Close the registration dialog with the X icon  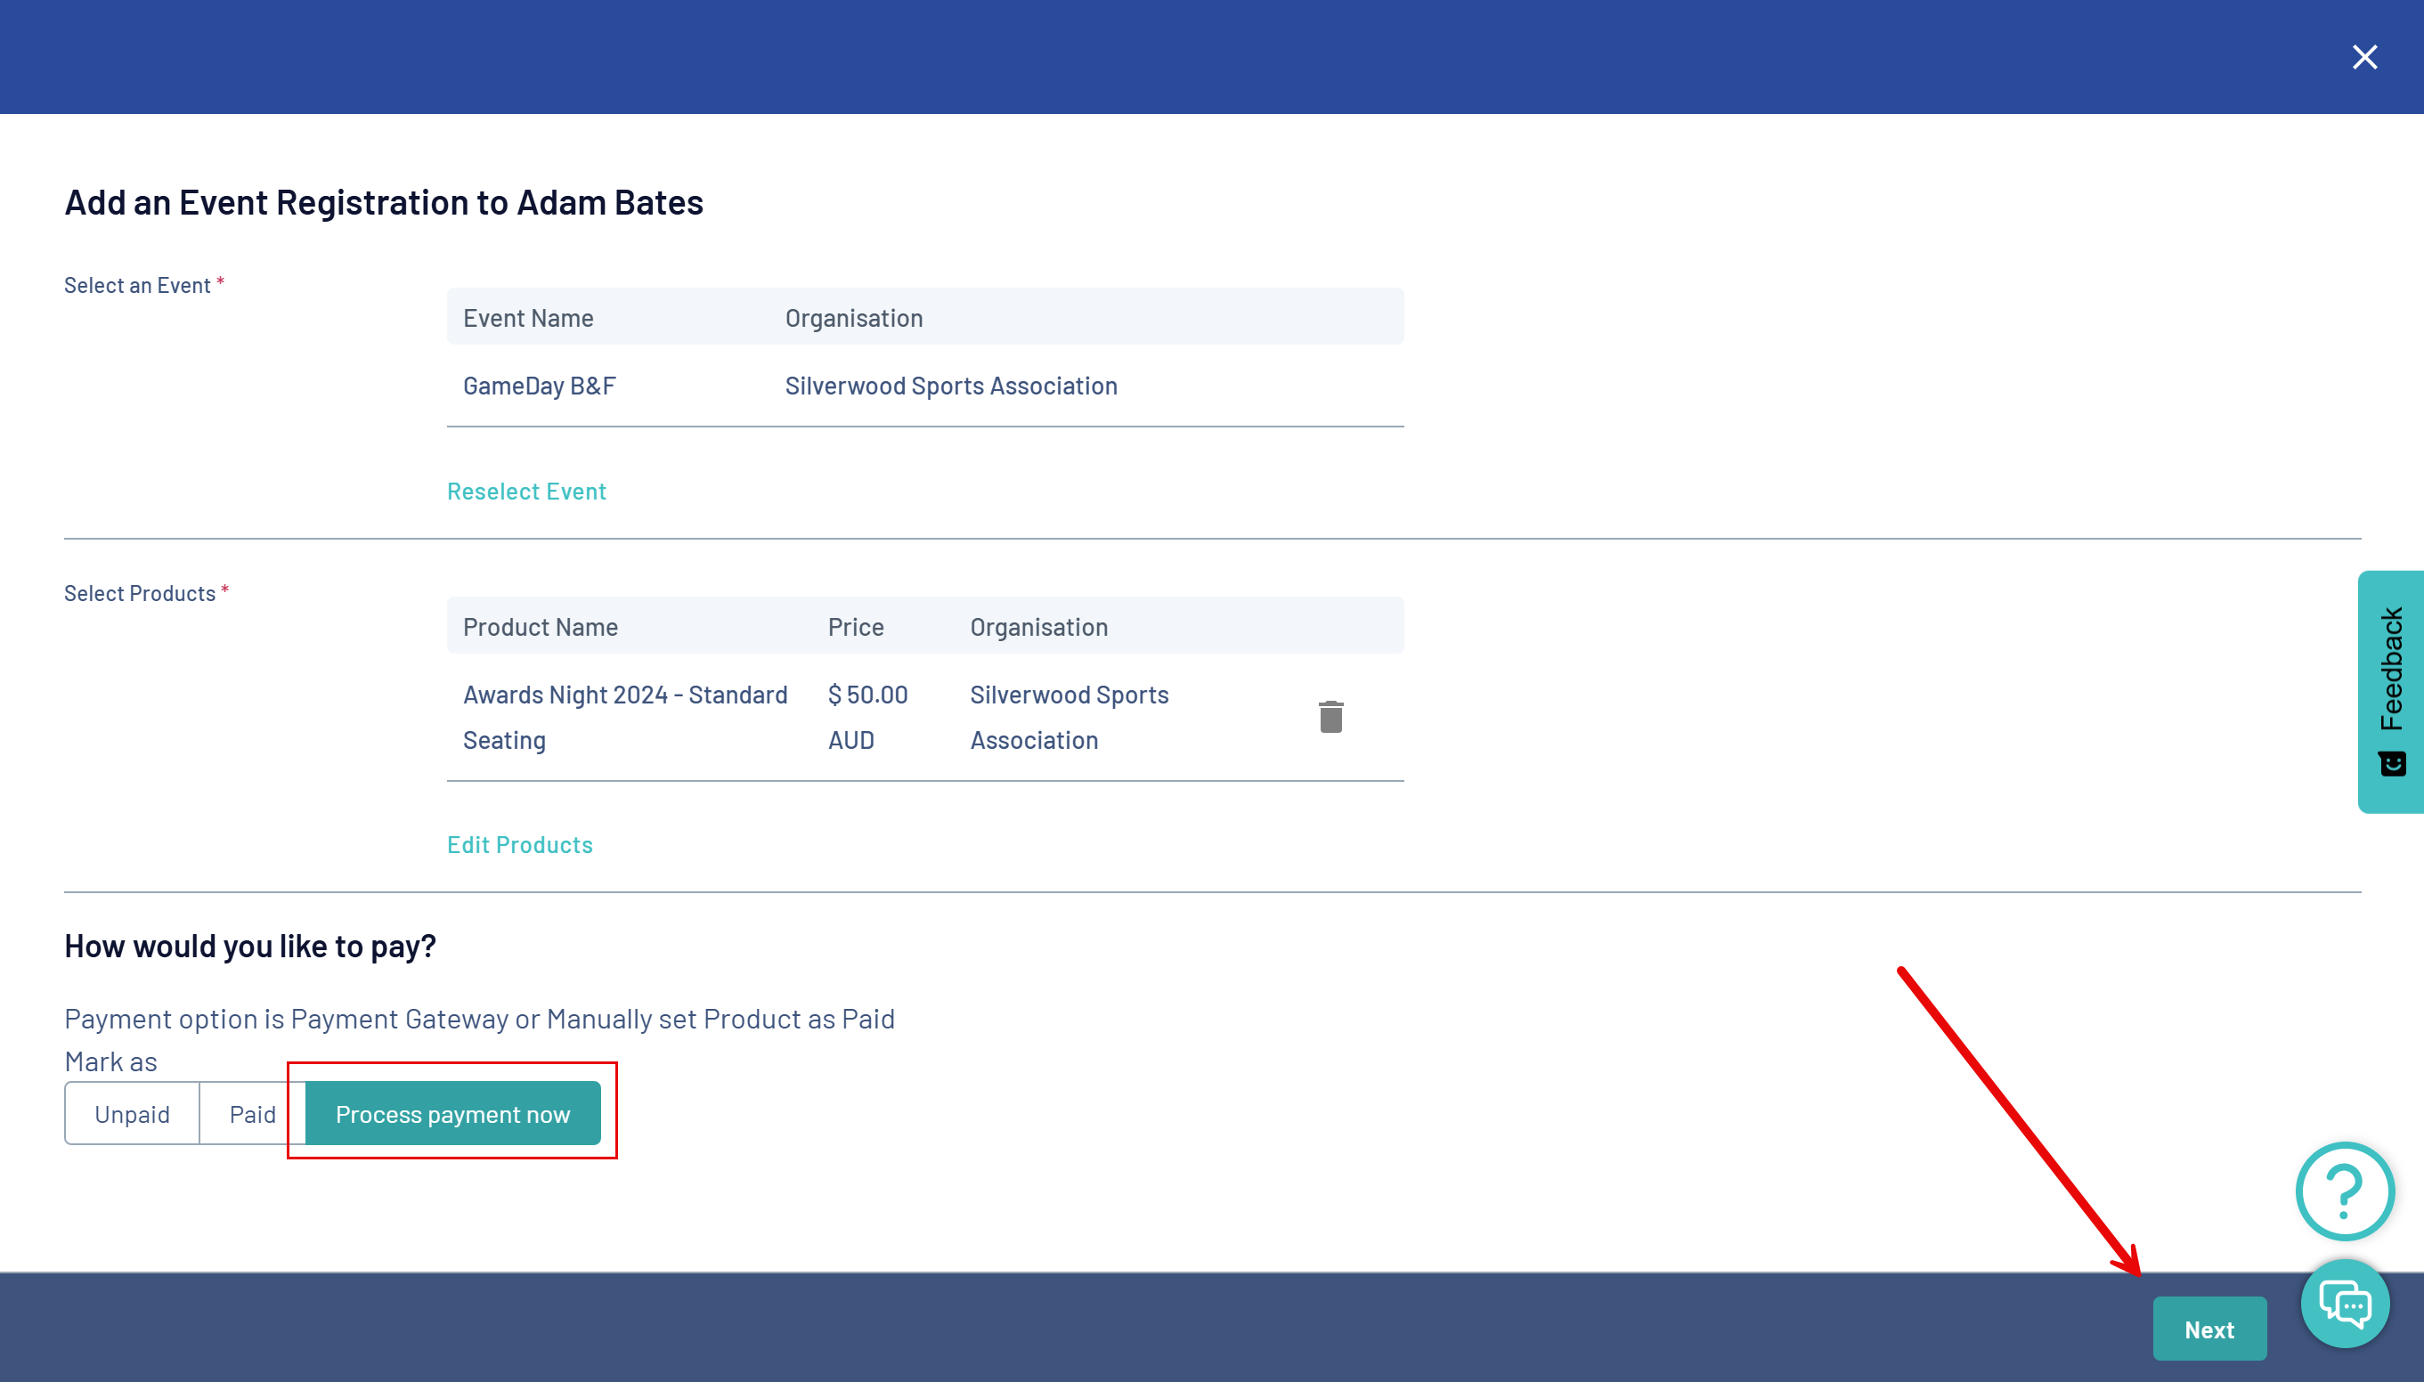click(2364, 57)
